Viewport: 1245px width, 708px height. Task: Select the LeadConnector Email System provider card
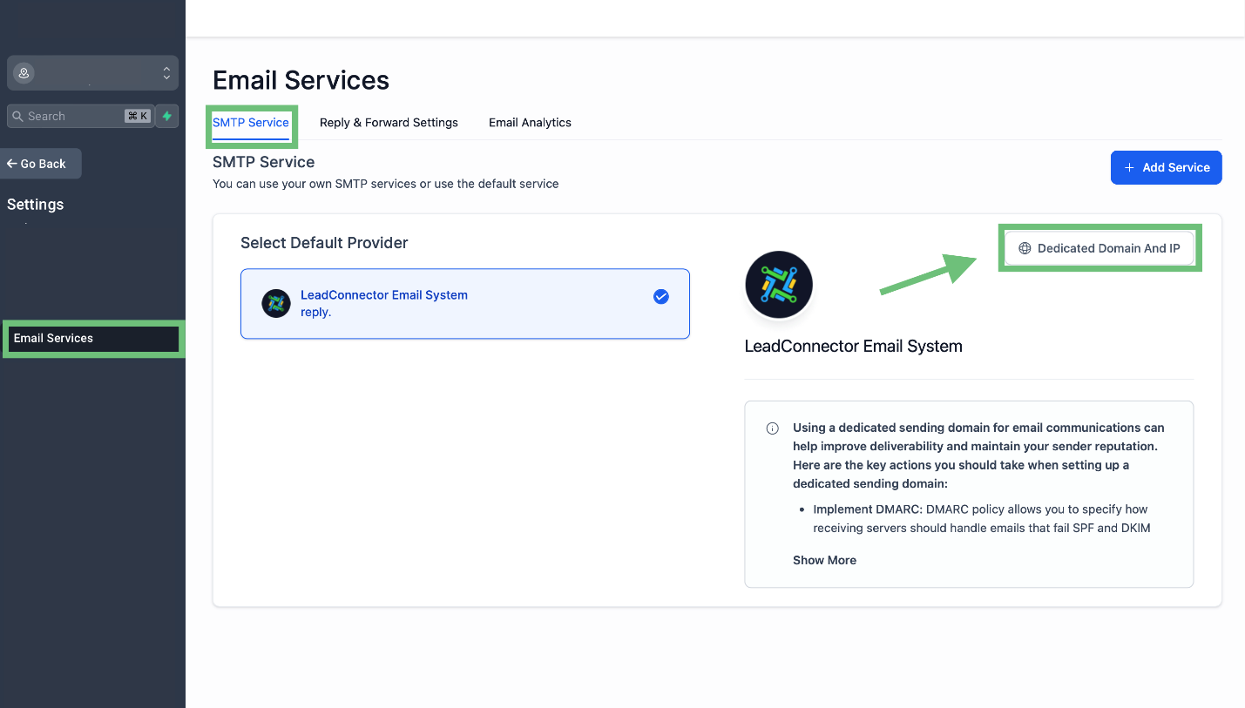pyautogui.click(x=465, y=303)
